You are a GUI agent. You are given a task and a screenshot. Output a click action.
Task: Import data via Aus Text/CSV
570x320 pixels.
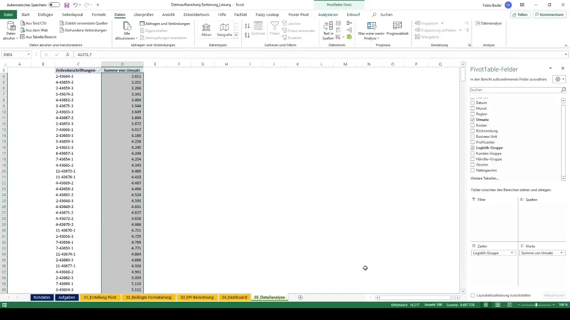point(34,23)
